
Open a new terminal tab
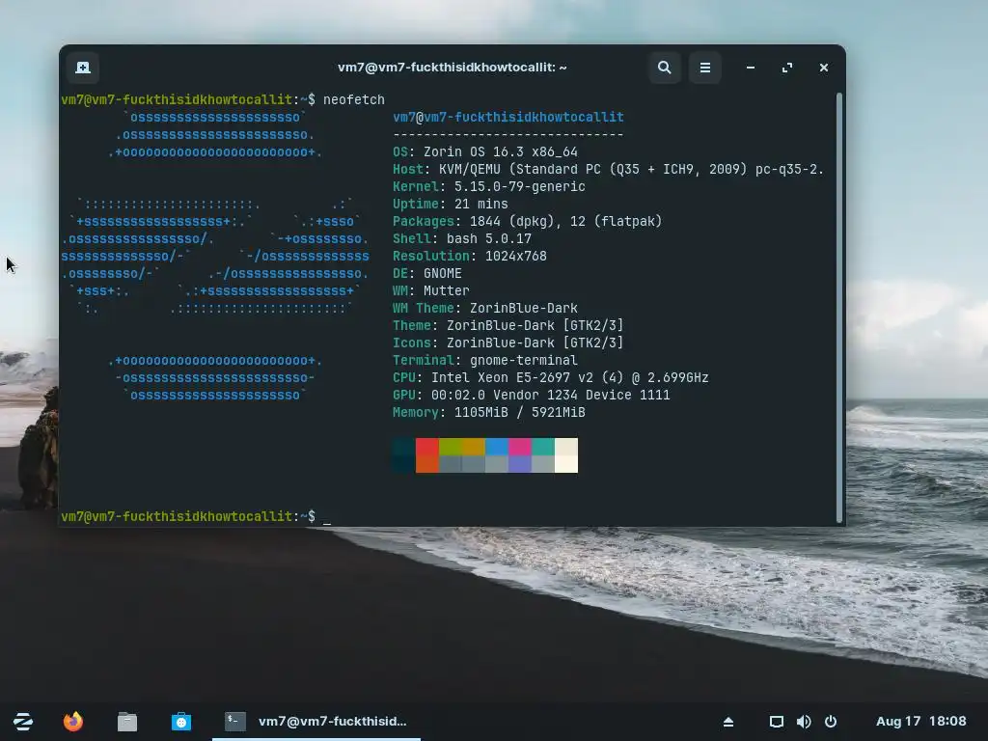83,68
